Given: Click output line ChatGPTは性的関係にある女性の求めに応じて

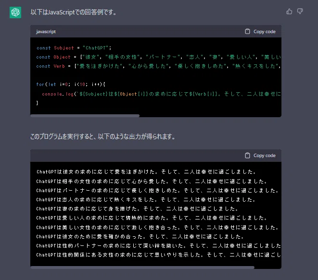Looking at the screenshot, I should [x=159, y=255].
